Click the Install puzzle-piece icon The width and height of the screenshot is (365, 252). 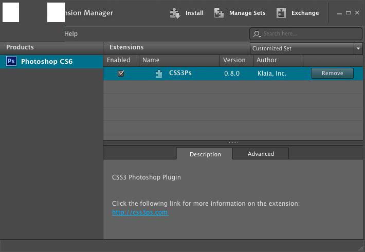point(175,13)
